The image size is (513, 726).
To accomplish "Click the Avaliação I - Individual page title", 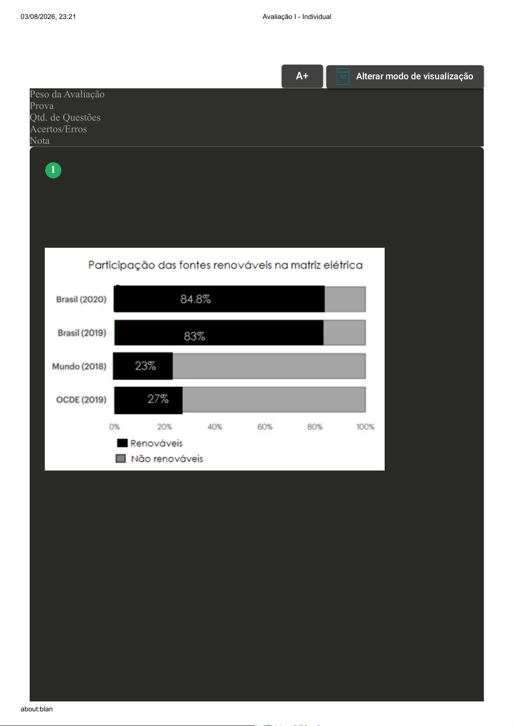I will point(297,17).
